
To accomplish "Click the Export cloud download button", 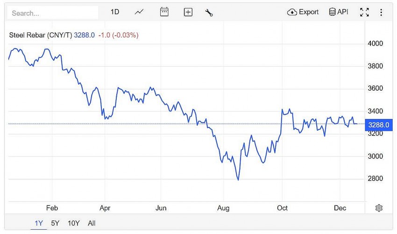I will (303, 12).
